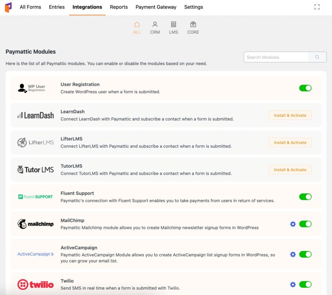Select the CORE box filter icon
The image size is (332, 295).
(x=193, y=25)
